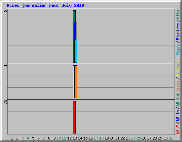Click day 17 on the x-axis
Viewport: 182px width, 142px height.
click(x=96, y=138)
